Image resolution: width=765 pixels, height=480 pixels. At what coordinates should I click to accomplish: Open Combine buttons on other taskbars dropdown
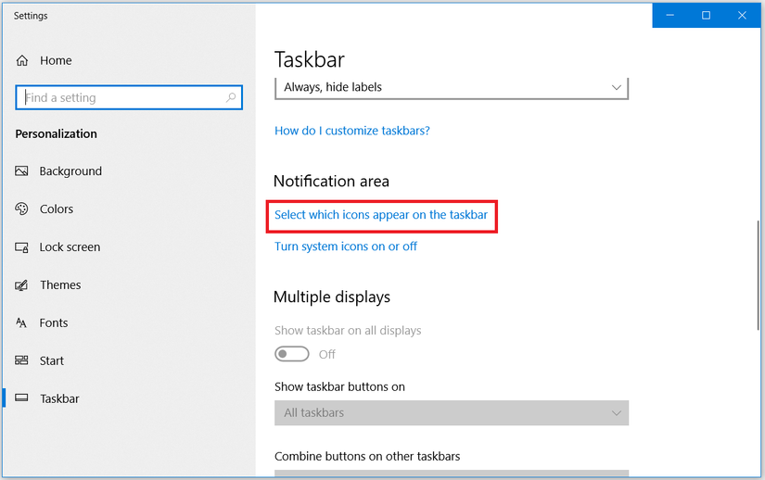(x=452, y=474)
